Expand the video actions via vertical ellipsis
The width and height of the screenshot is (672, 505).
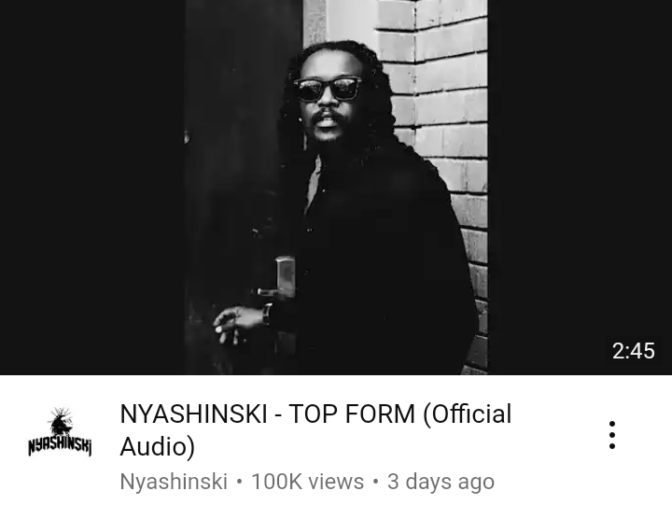(612, 435)
